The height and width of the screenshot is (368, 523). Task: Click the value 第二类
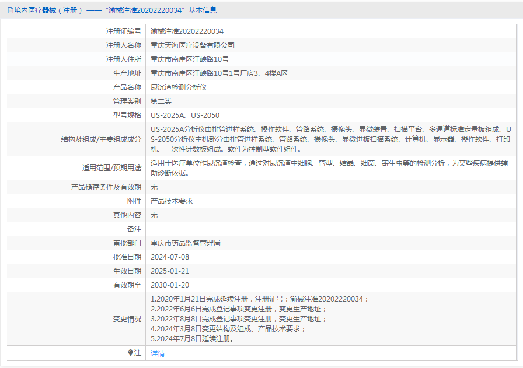point(161,101)
